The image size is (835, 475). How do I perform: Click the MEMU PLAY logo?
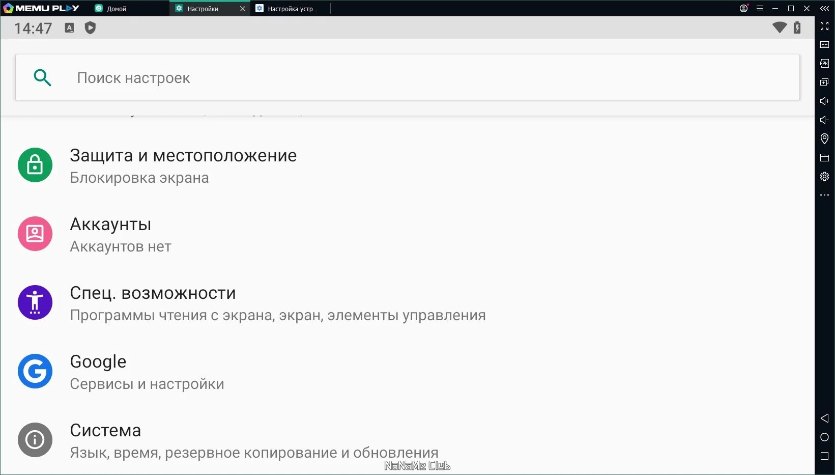(41, 8)
